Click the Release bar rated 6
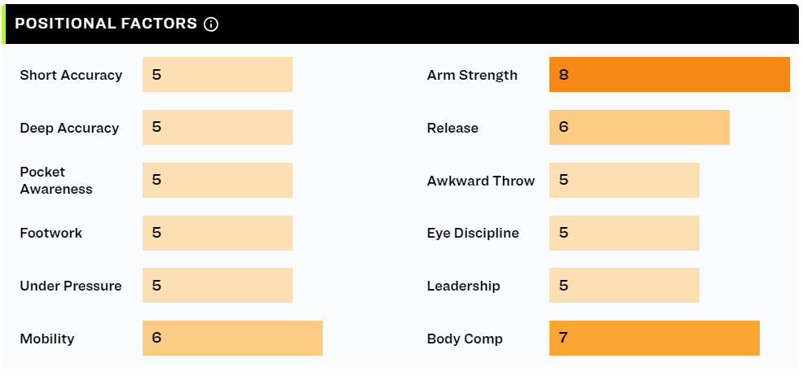The width and height of the screenshot is (803, 376). [639, 128]
